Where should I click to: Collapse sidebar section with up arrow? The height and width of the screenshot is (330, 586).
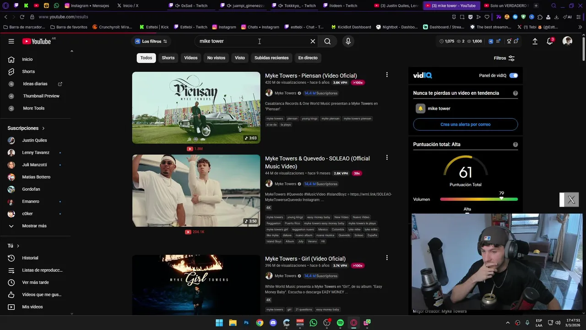coord(71,51)
